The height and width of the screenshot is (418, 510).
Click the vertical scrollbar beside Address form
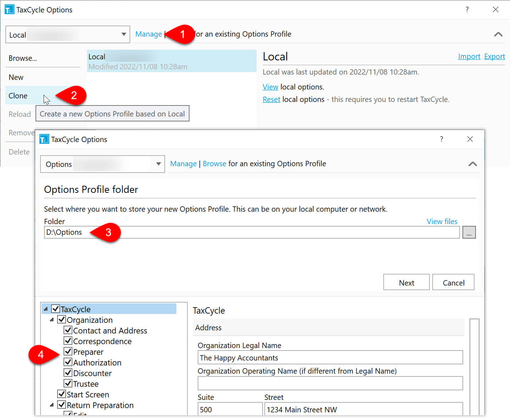click(475, 367)
